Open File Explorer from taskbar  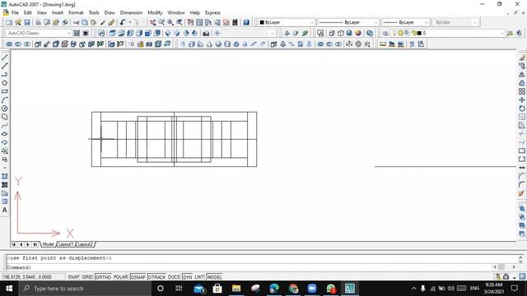pos(236,289)
